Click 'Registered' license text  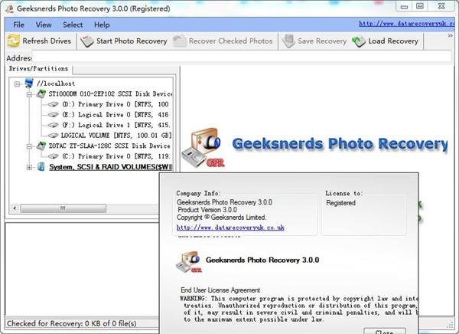[x=340, y=203]
